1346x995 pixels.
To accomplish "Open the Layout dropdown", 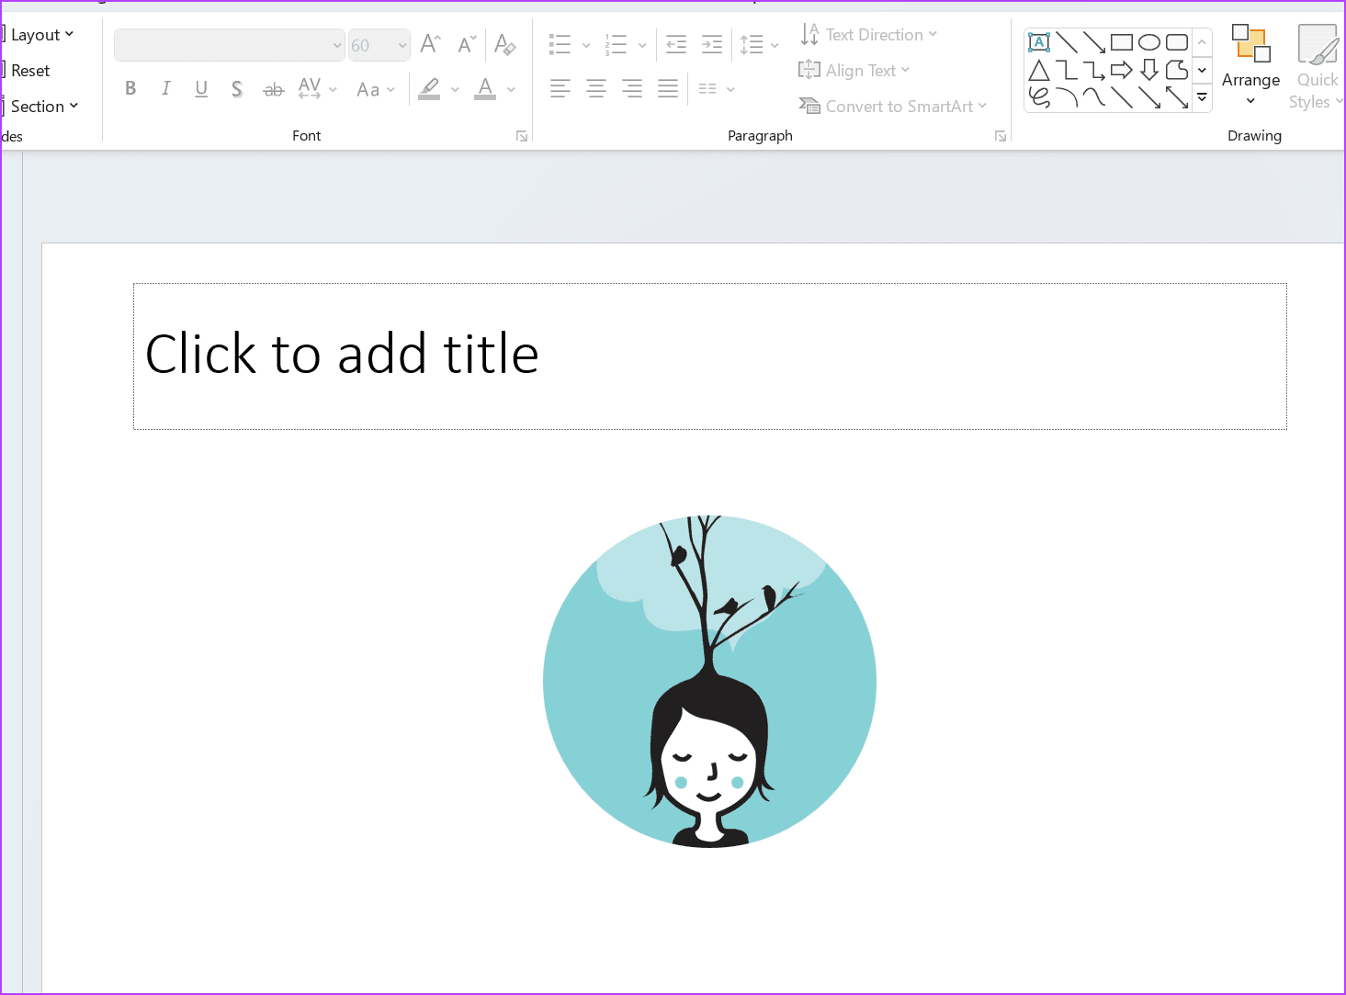I will [x=41, y=35].
